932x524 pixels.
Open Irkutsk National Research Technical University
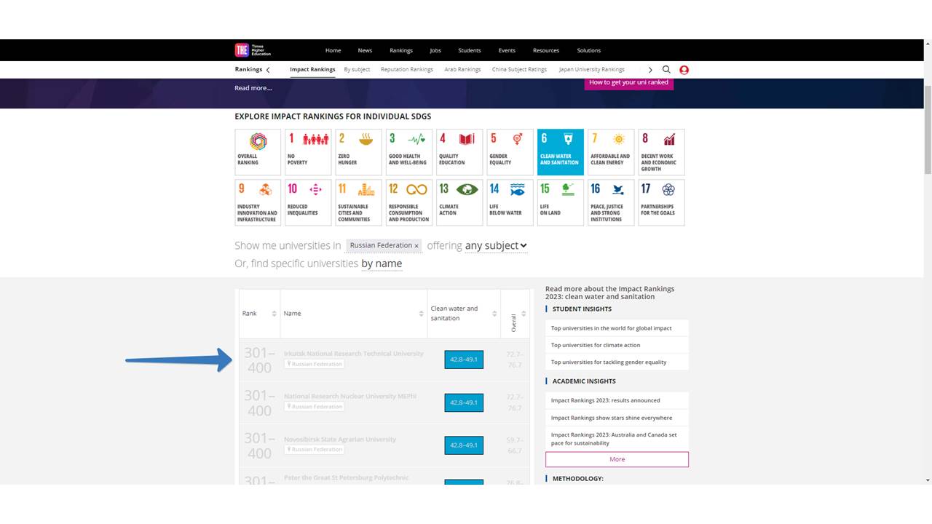click(354, 354)
